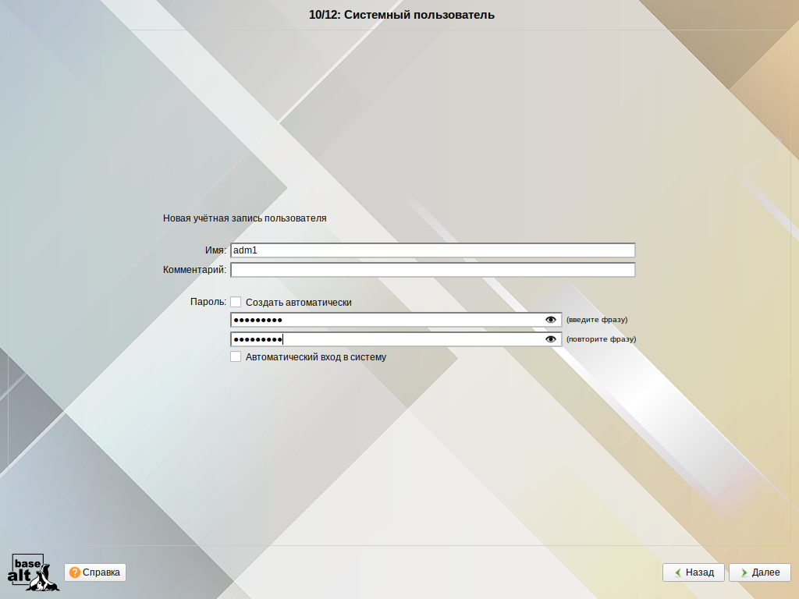
Task: Go back with the Назад button
Action: click(694, 572)
